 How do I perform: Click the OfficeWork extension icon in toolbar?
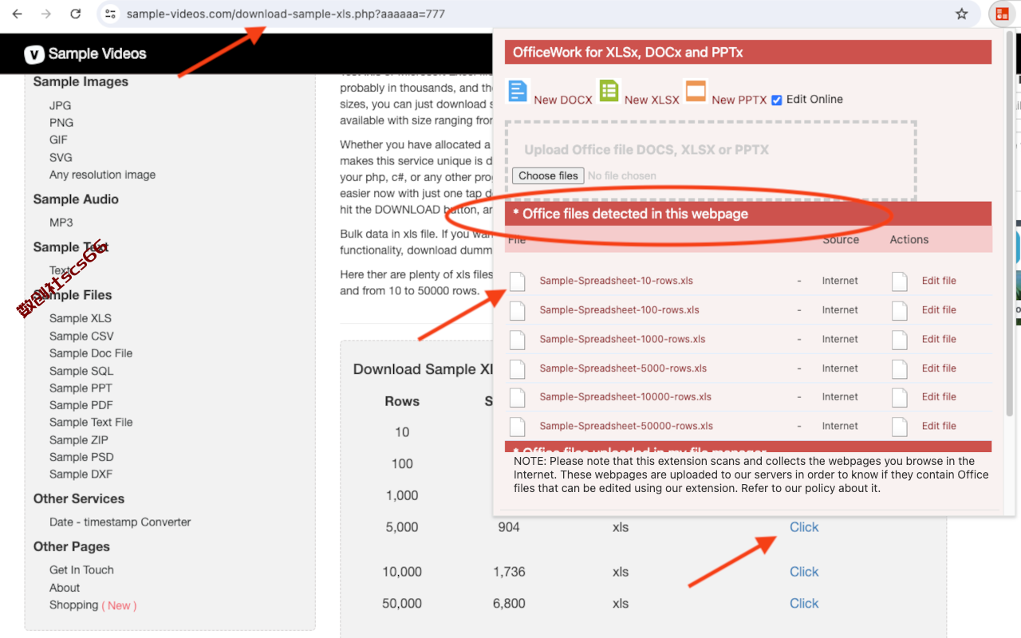(1002, 14)
